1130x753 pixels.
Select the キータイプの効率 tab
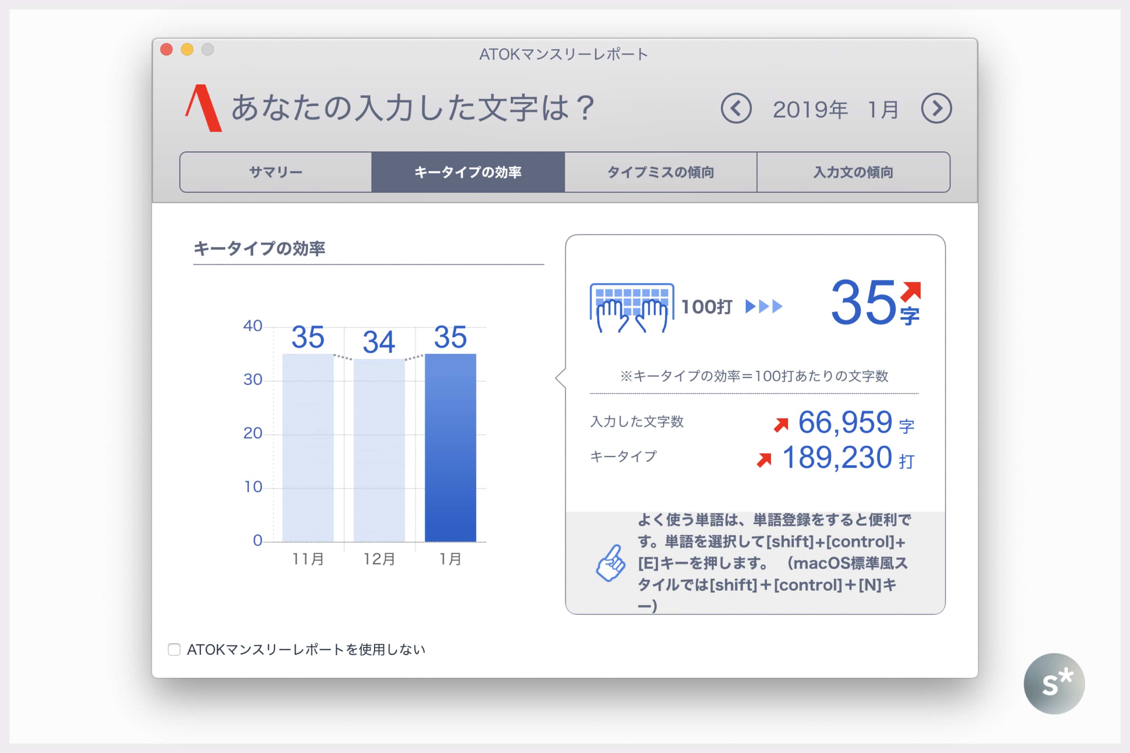point(468,172)
